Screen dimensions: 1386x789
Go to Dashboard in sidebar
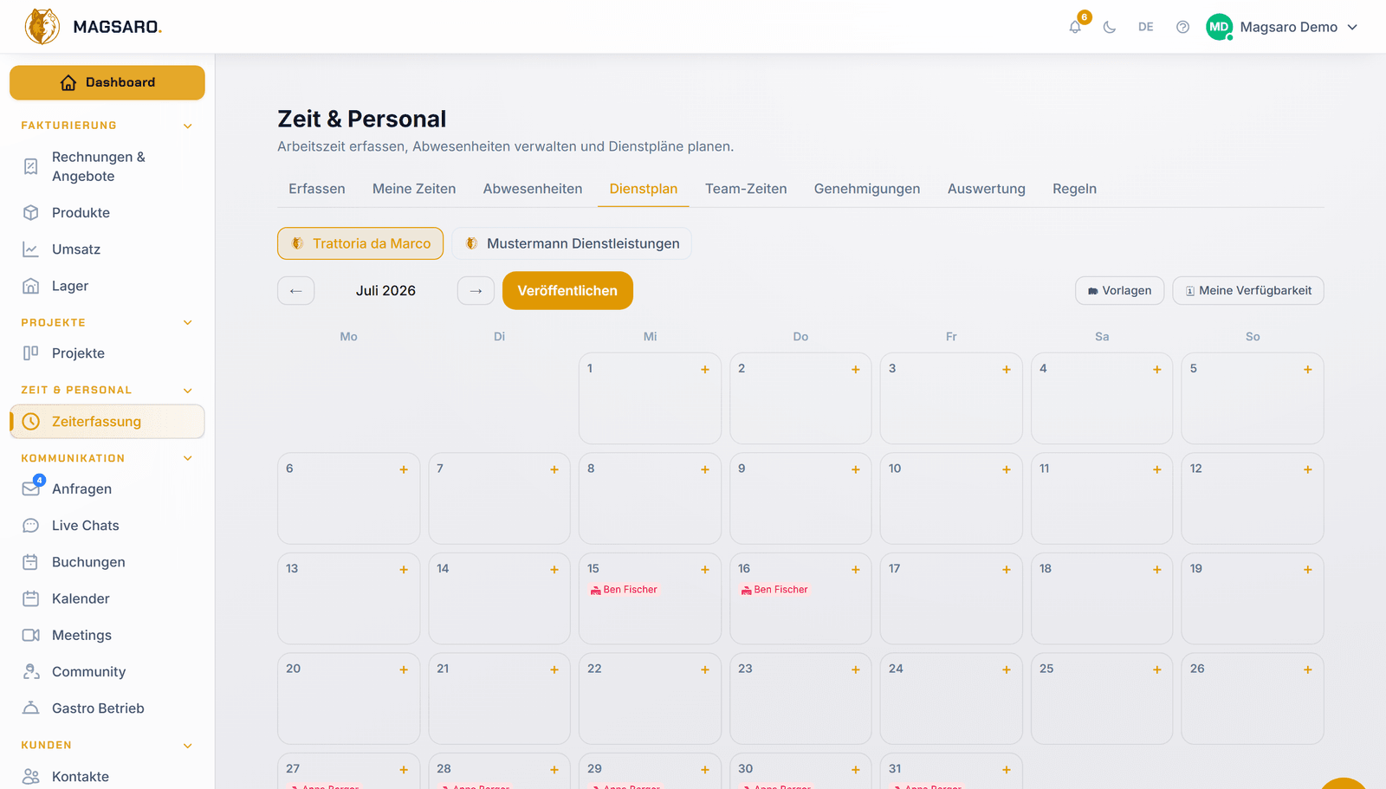tap(107, 82)
